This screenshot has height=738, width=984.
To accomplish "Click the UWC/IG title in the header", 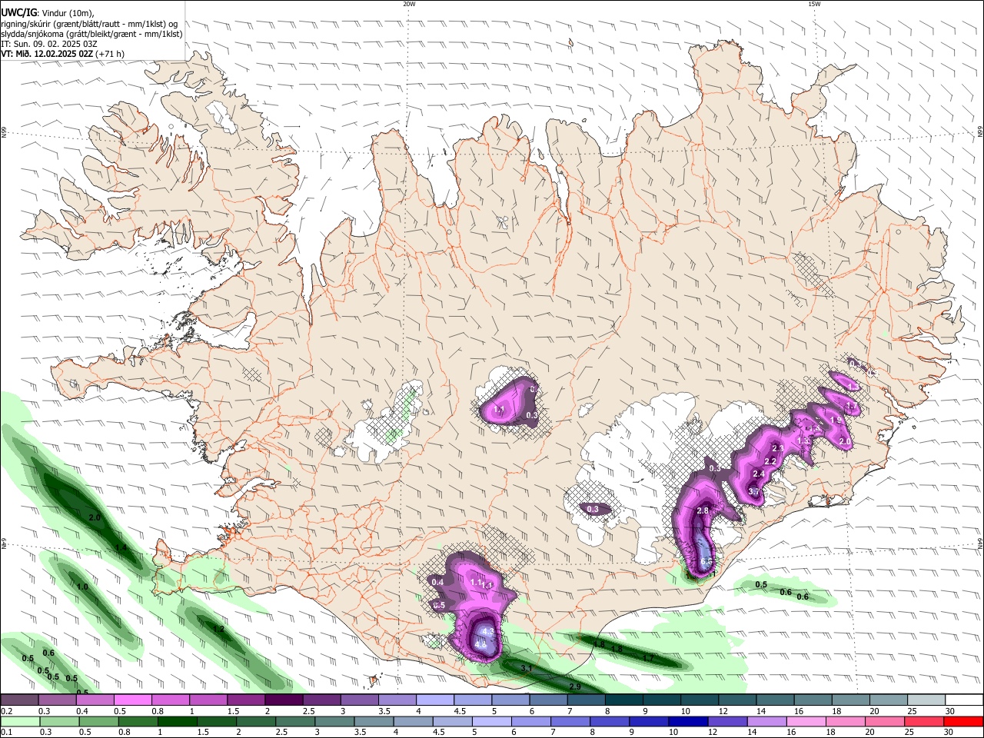I will click(18, 12).
